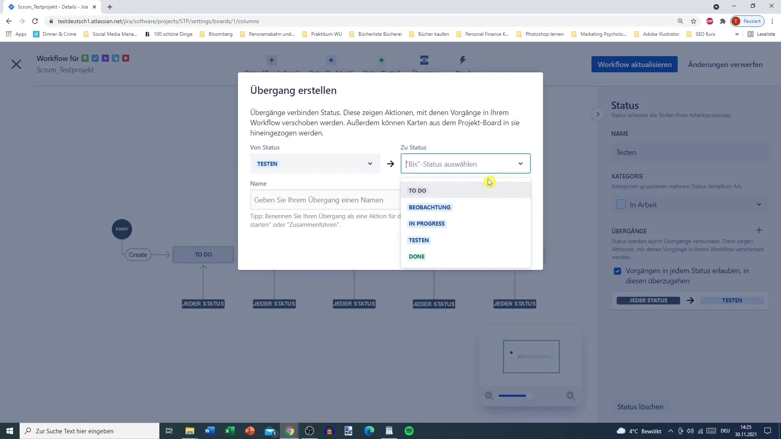Open Microsoft Edge from the taskbar
Screen dimensions: 781x439
click(369, 431)
